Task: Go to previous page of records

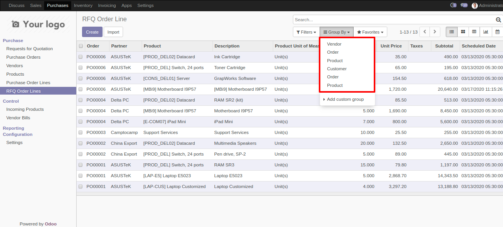Action: [425, 32]
